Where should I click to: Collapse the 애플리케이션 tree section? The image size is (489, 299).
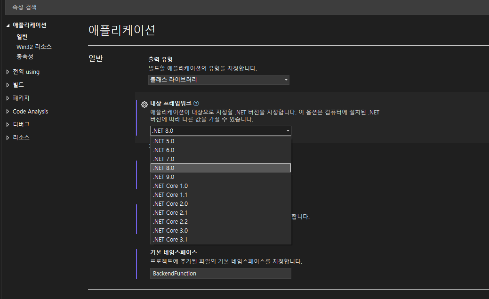[x=8, y=25]
